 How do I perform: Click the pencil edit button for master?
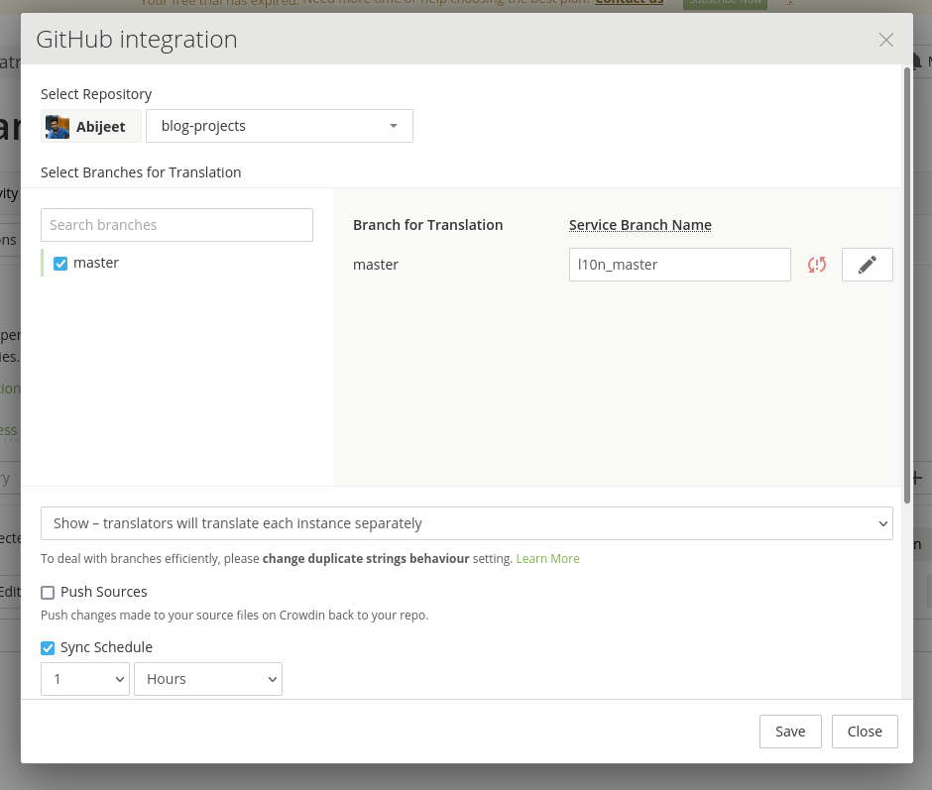(868, 265)
